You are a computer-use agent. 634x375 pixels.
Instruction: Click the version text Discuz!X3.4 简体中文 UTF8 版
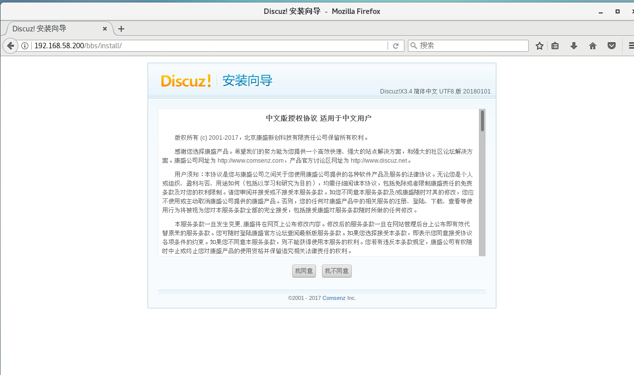coord(420,92)
